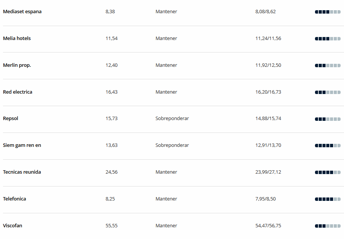Click Melia hotels segmented rating bar

click(327, 39)
